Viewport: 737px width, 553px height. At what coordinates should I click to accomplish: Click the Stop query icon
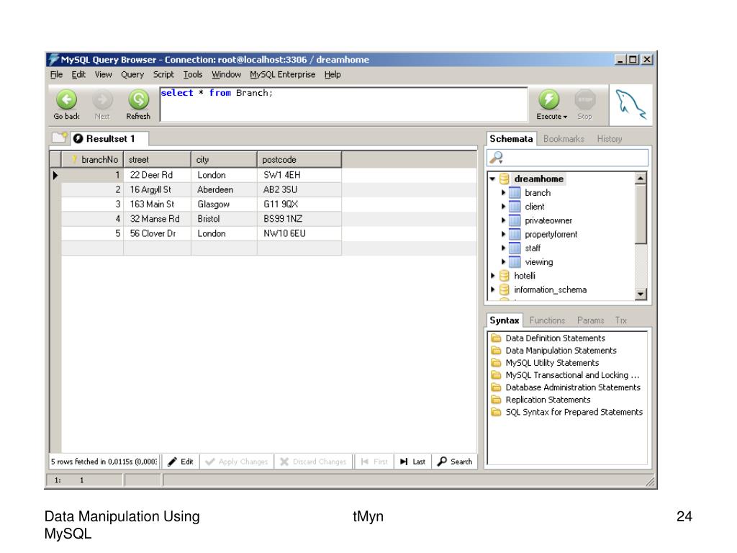pos(584,99)
